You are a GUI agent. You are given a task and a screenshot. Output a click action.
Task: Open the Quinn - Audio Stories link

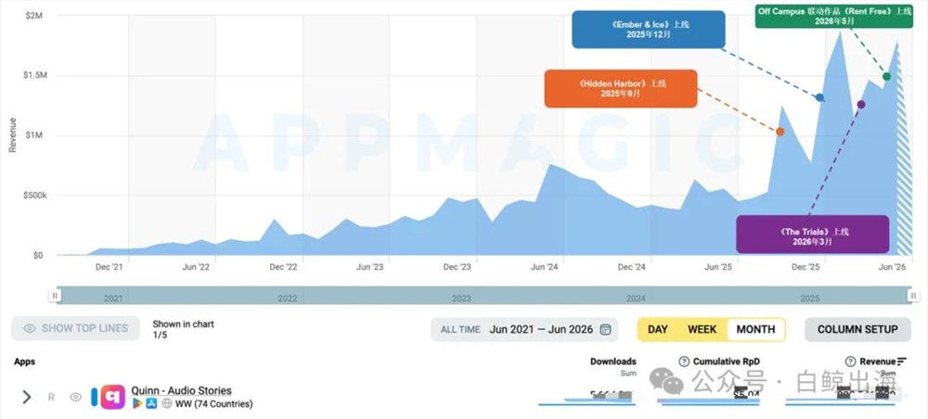pyautogui.click(x=182, y=390)
